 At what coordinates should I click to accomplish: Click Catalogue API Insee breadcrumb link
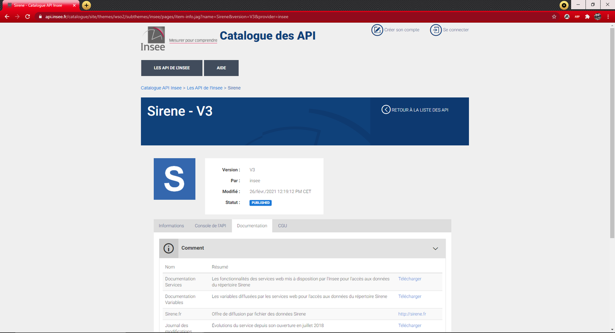click(161, 88)
